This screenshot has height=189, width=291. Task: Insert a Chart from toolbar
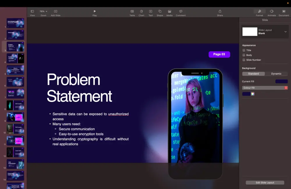[141, 13]
